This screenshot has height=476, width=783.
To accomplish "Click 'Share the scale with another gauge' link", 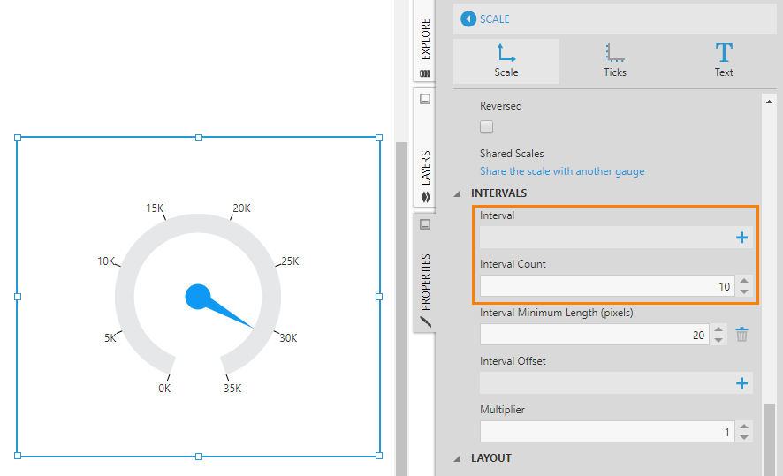I will (562, 171).
